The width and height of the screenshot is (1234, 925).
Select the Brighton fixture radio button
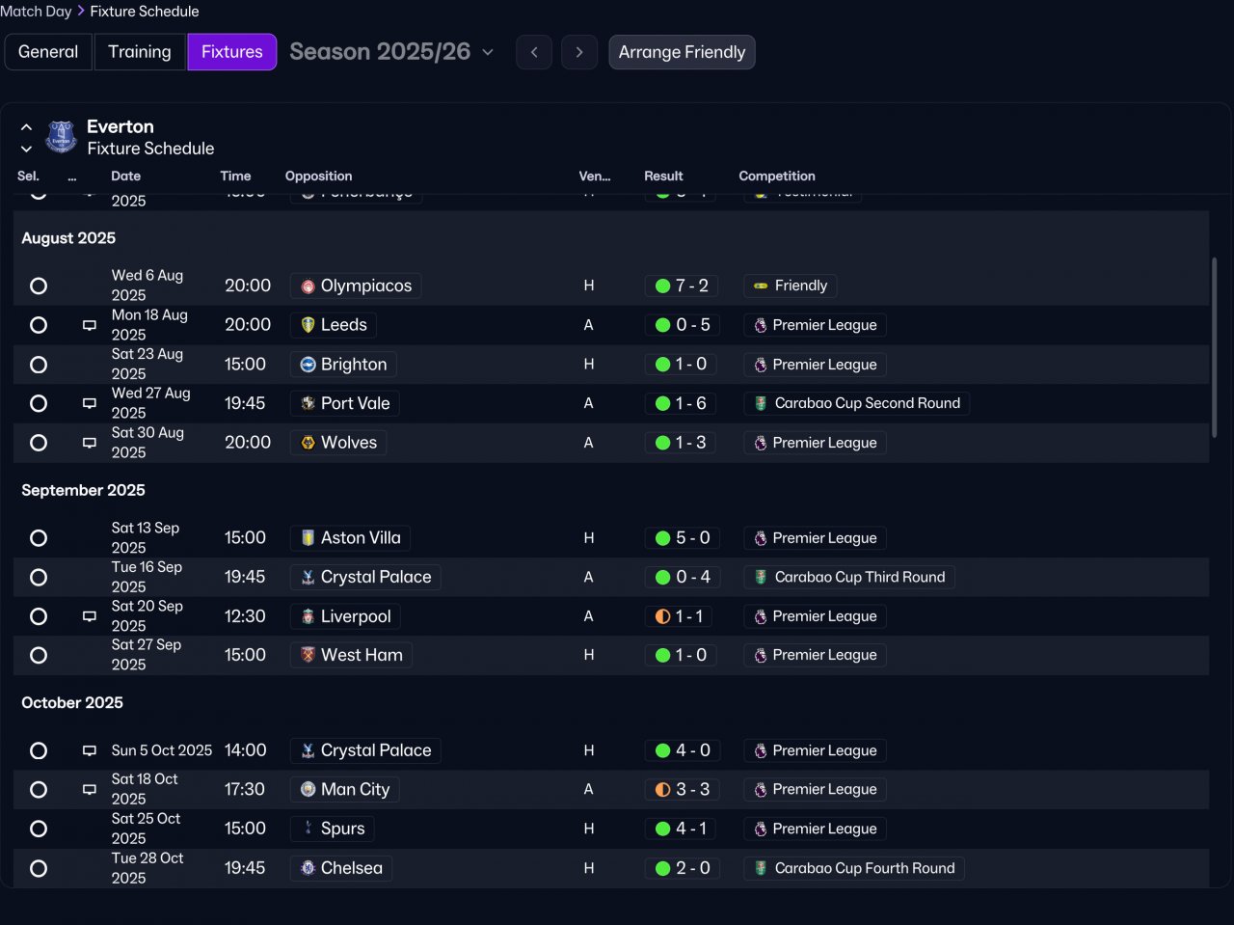(39, 365)
